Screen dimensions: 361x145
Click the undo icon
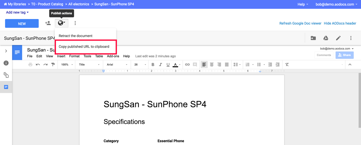coord(38,64)
